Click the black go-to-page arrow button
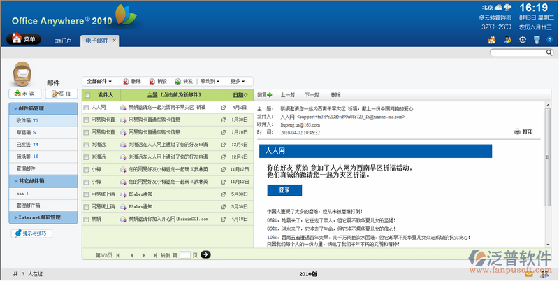The height and width of the screenshot is (281, 559). pos(205,255)
